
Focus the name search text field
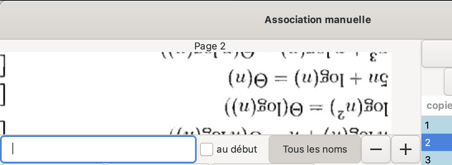(x=98, y=149)
